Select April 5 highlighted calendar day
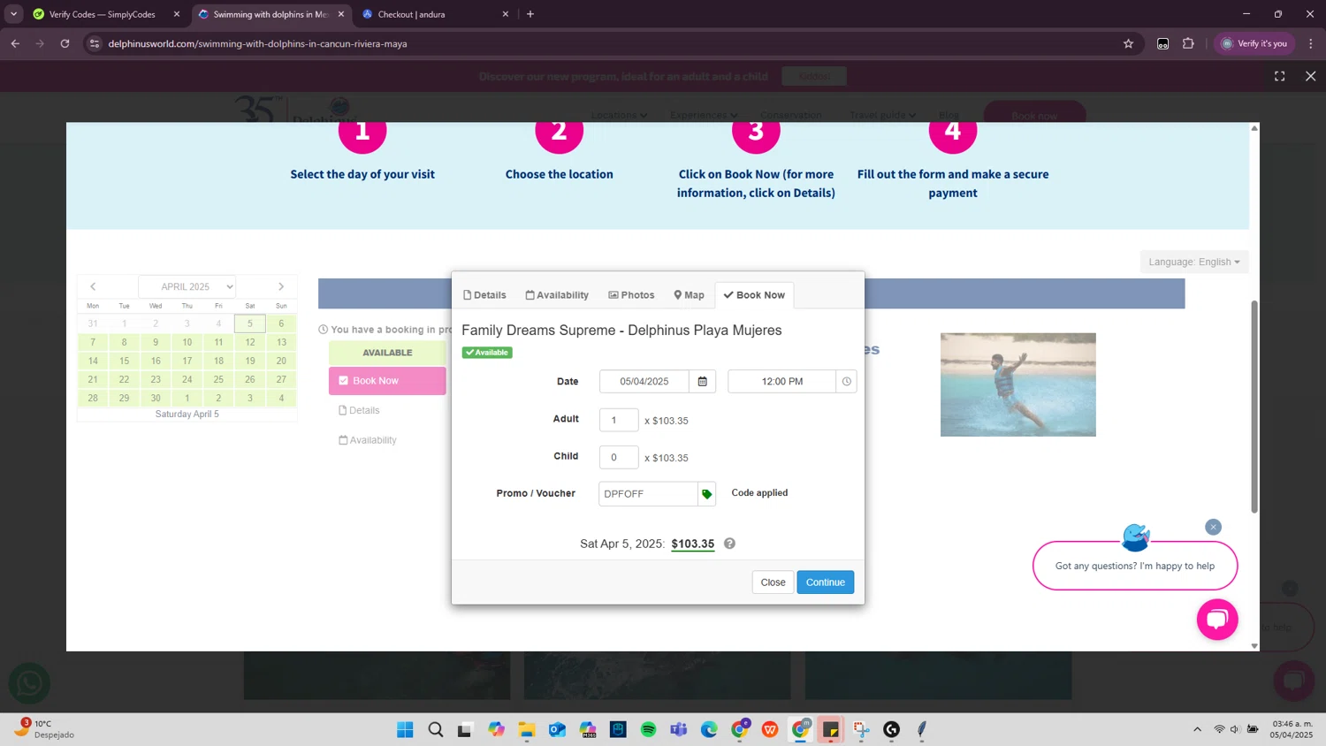The width and height of the screenshot is (1326, 746). point(250,324)
